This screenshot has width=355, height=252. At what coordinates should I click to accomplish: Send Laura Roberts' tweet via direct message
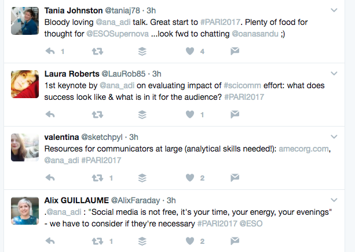click(x=235, y=114)
